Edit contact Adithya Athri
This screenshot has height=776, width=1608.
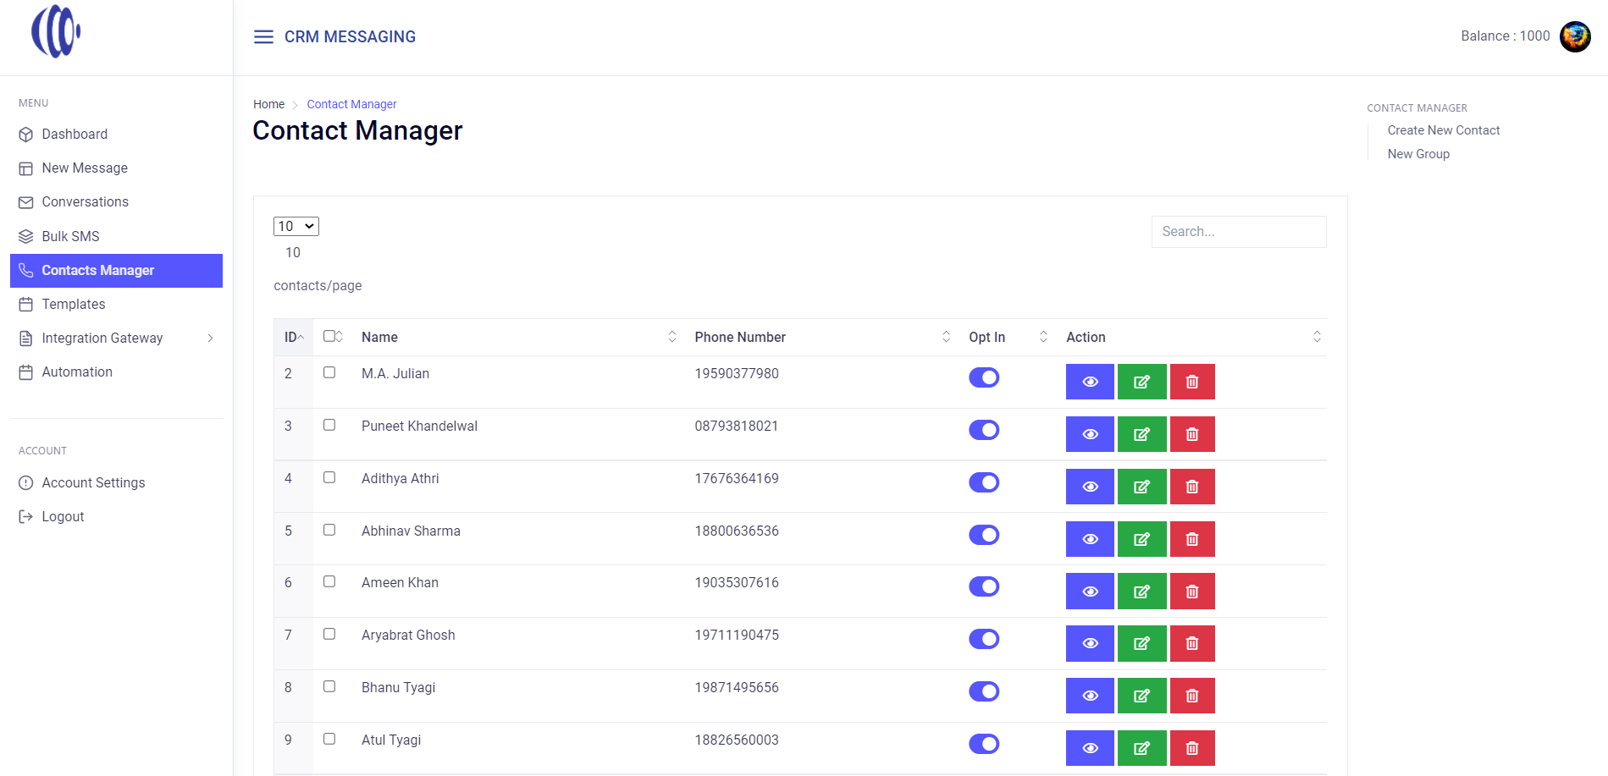(x=1141, y=487)
